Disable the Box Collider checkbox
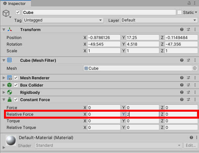The height and width of the screenshot is (153, 199). click(x=16, y=85)
